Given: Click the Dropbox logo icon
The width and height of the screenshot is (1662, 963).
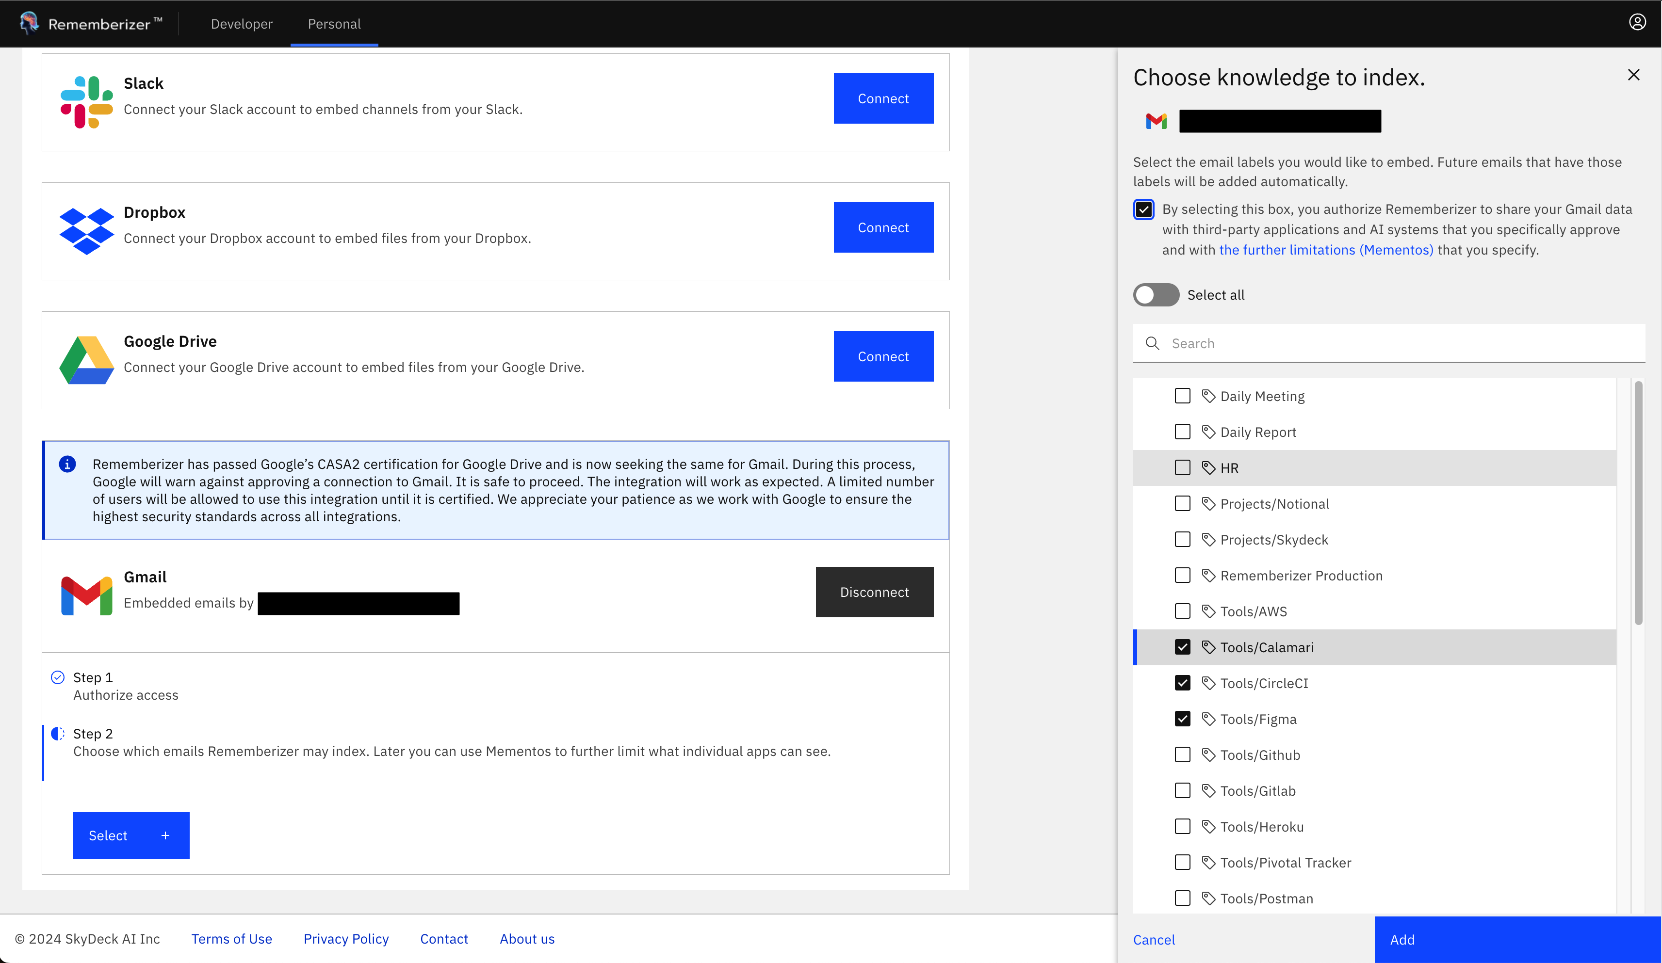Looking at the screenshot, I should (x=86, y=229).
